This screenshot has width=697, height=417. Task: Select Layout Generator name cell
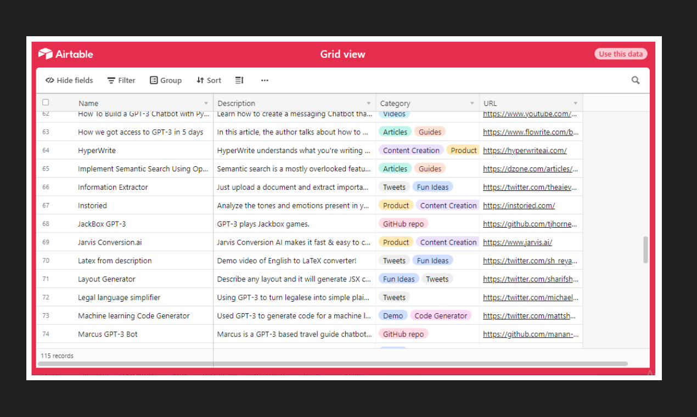[143, 279]
